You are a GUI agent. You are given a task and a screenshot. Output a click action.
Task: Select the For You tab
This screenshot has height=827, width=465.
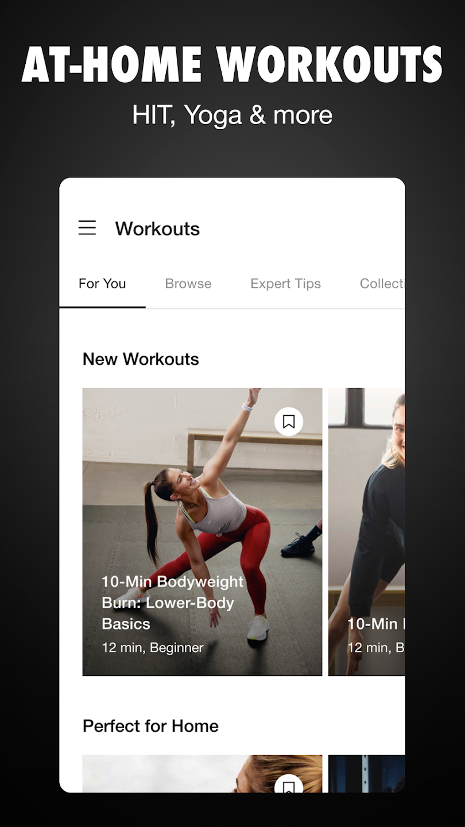pos(102,284)
